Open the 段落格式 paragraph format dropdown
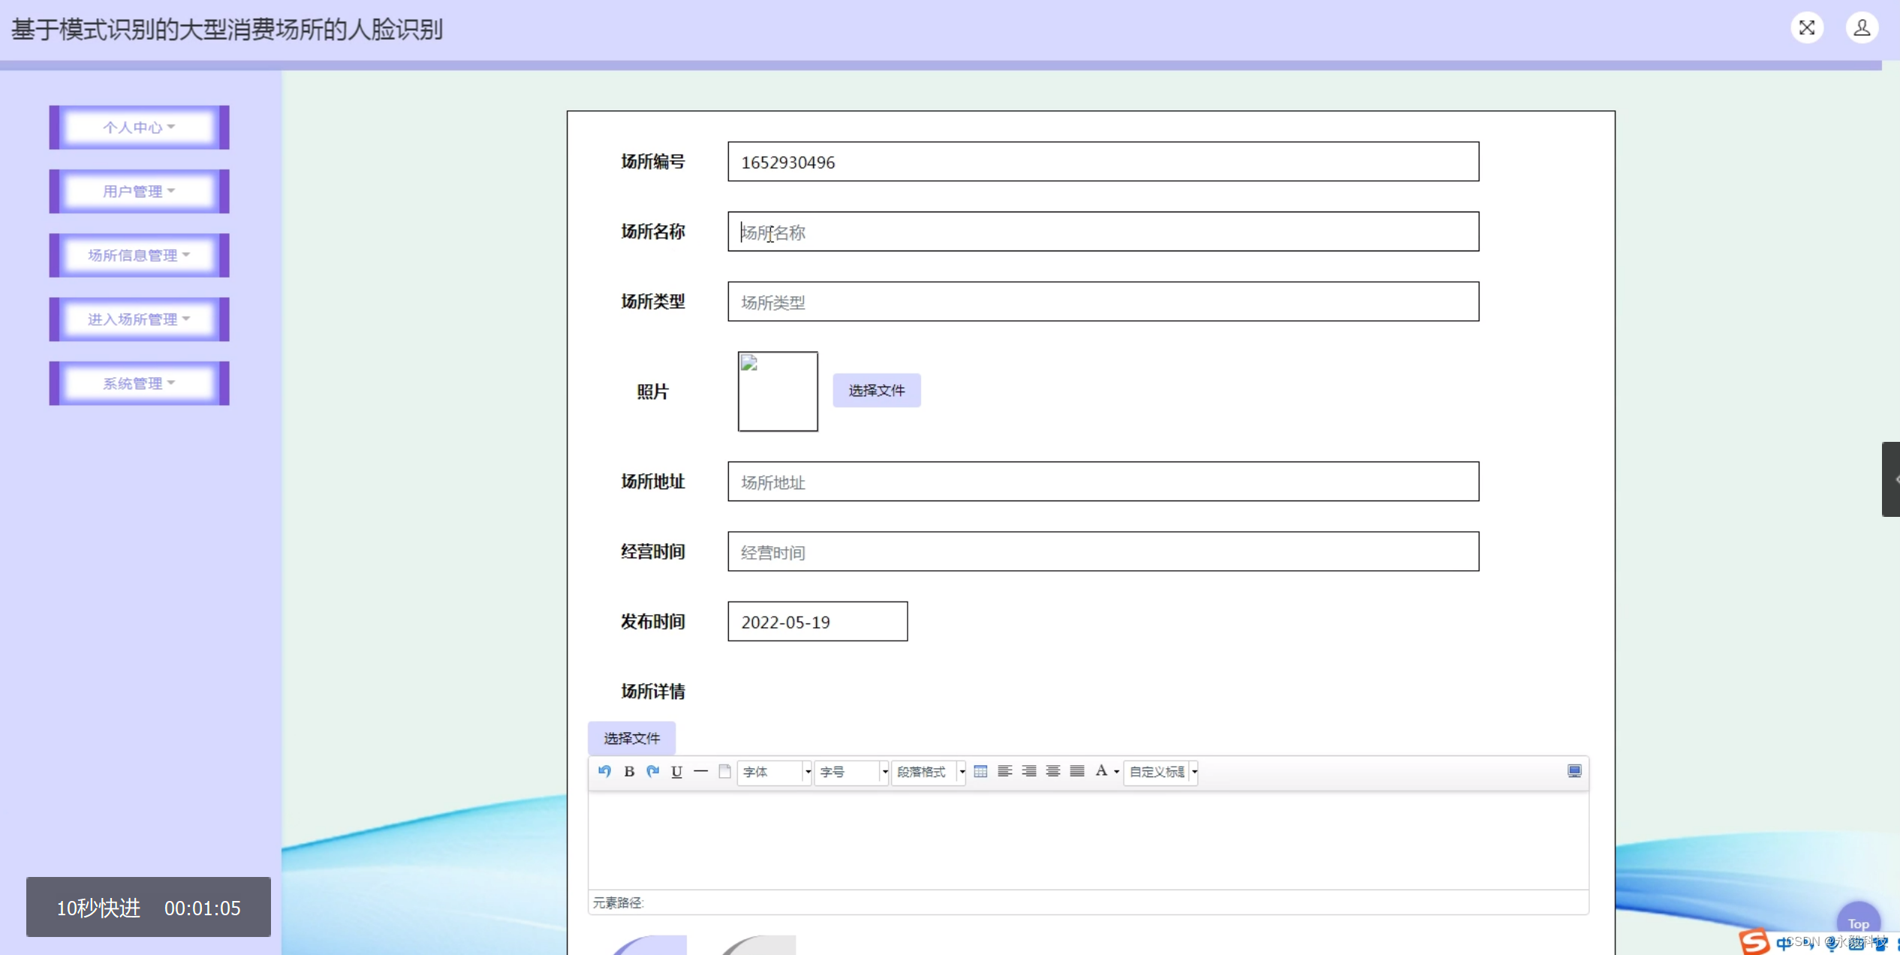1900x955 pixels. pyautogui.click(x=929, y=772)
